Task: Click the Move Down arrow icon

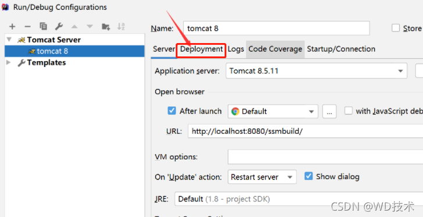Action: pyautogui.click(x=90, y=26)
